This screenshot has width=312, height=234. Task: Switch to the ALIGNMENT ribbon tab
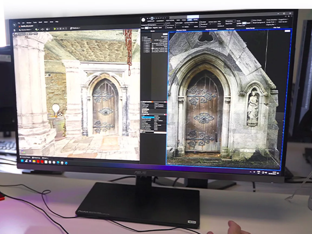click(160, 21)
